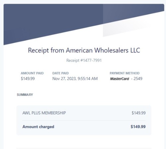Select the $149.99 amount paid value
Viewport: 166px width, 149px height.
click(28, 79)
